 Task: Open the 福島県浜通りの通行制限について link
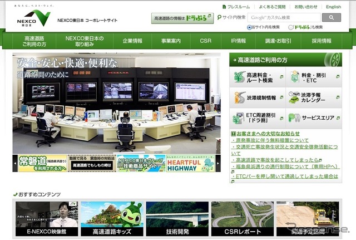285,166
